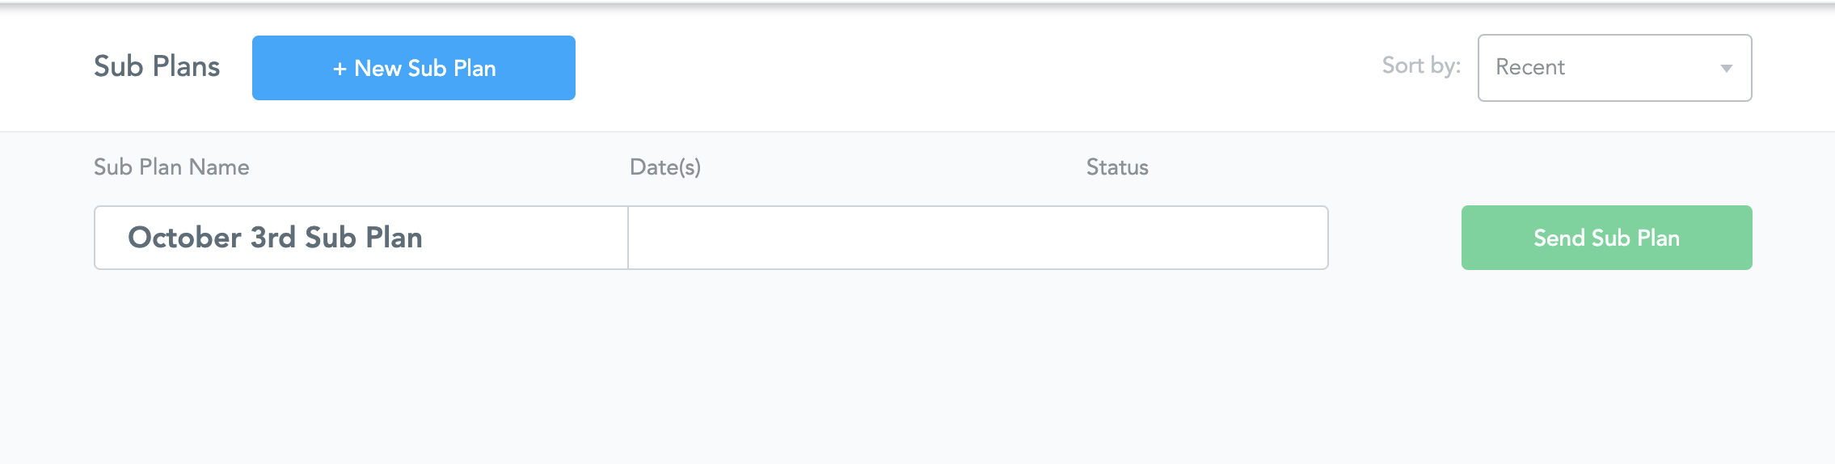Click the plus icon on New Sub Plan
This screenshot has height=464, width=1835.
tap(340, 69)
